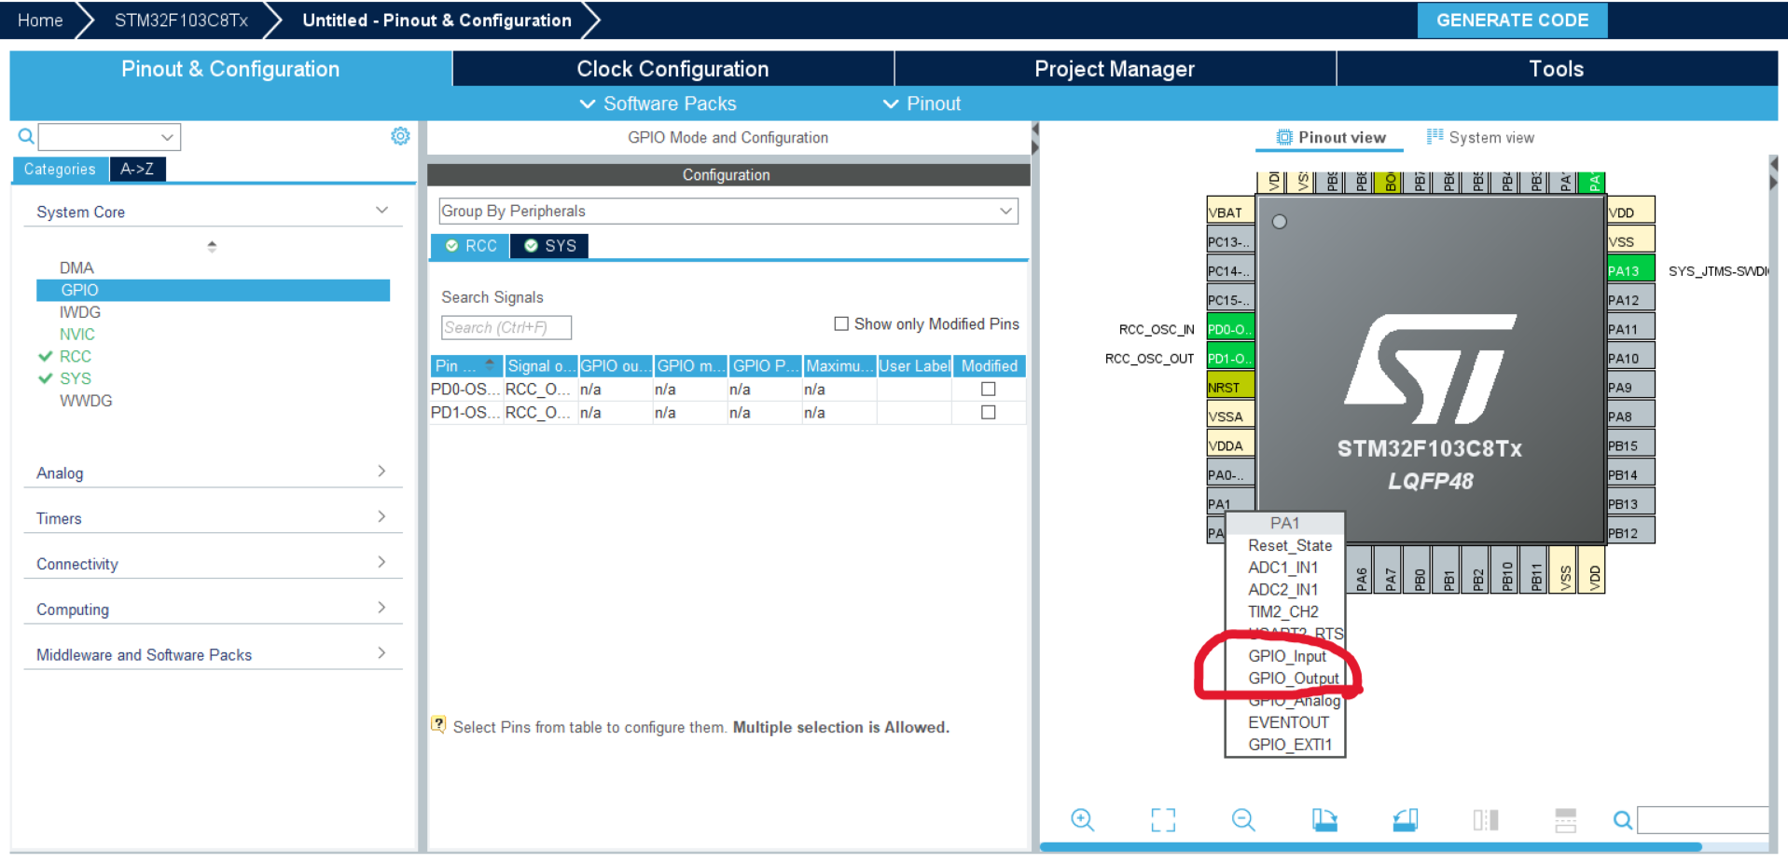This screenshot has height=863, width=1788.
Task: Open the Pinout dropdown menu
Action: [922, 103]
